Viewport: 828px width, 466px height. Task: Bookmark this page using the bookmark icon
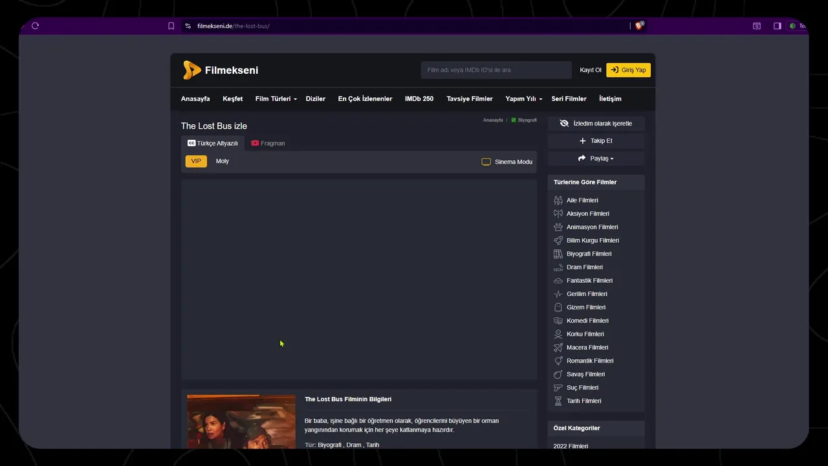tap(171, 26)
